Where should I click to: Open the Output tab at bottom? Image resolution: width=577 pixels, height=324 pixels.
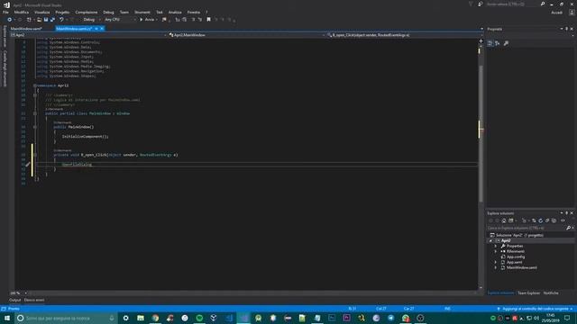click(x=15, y=300)
